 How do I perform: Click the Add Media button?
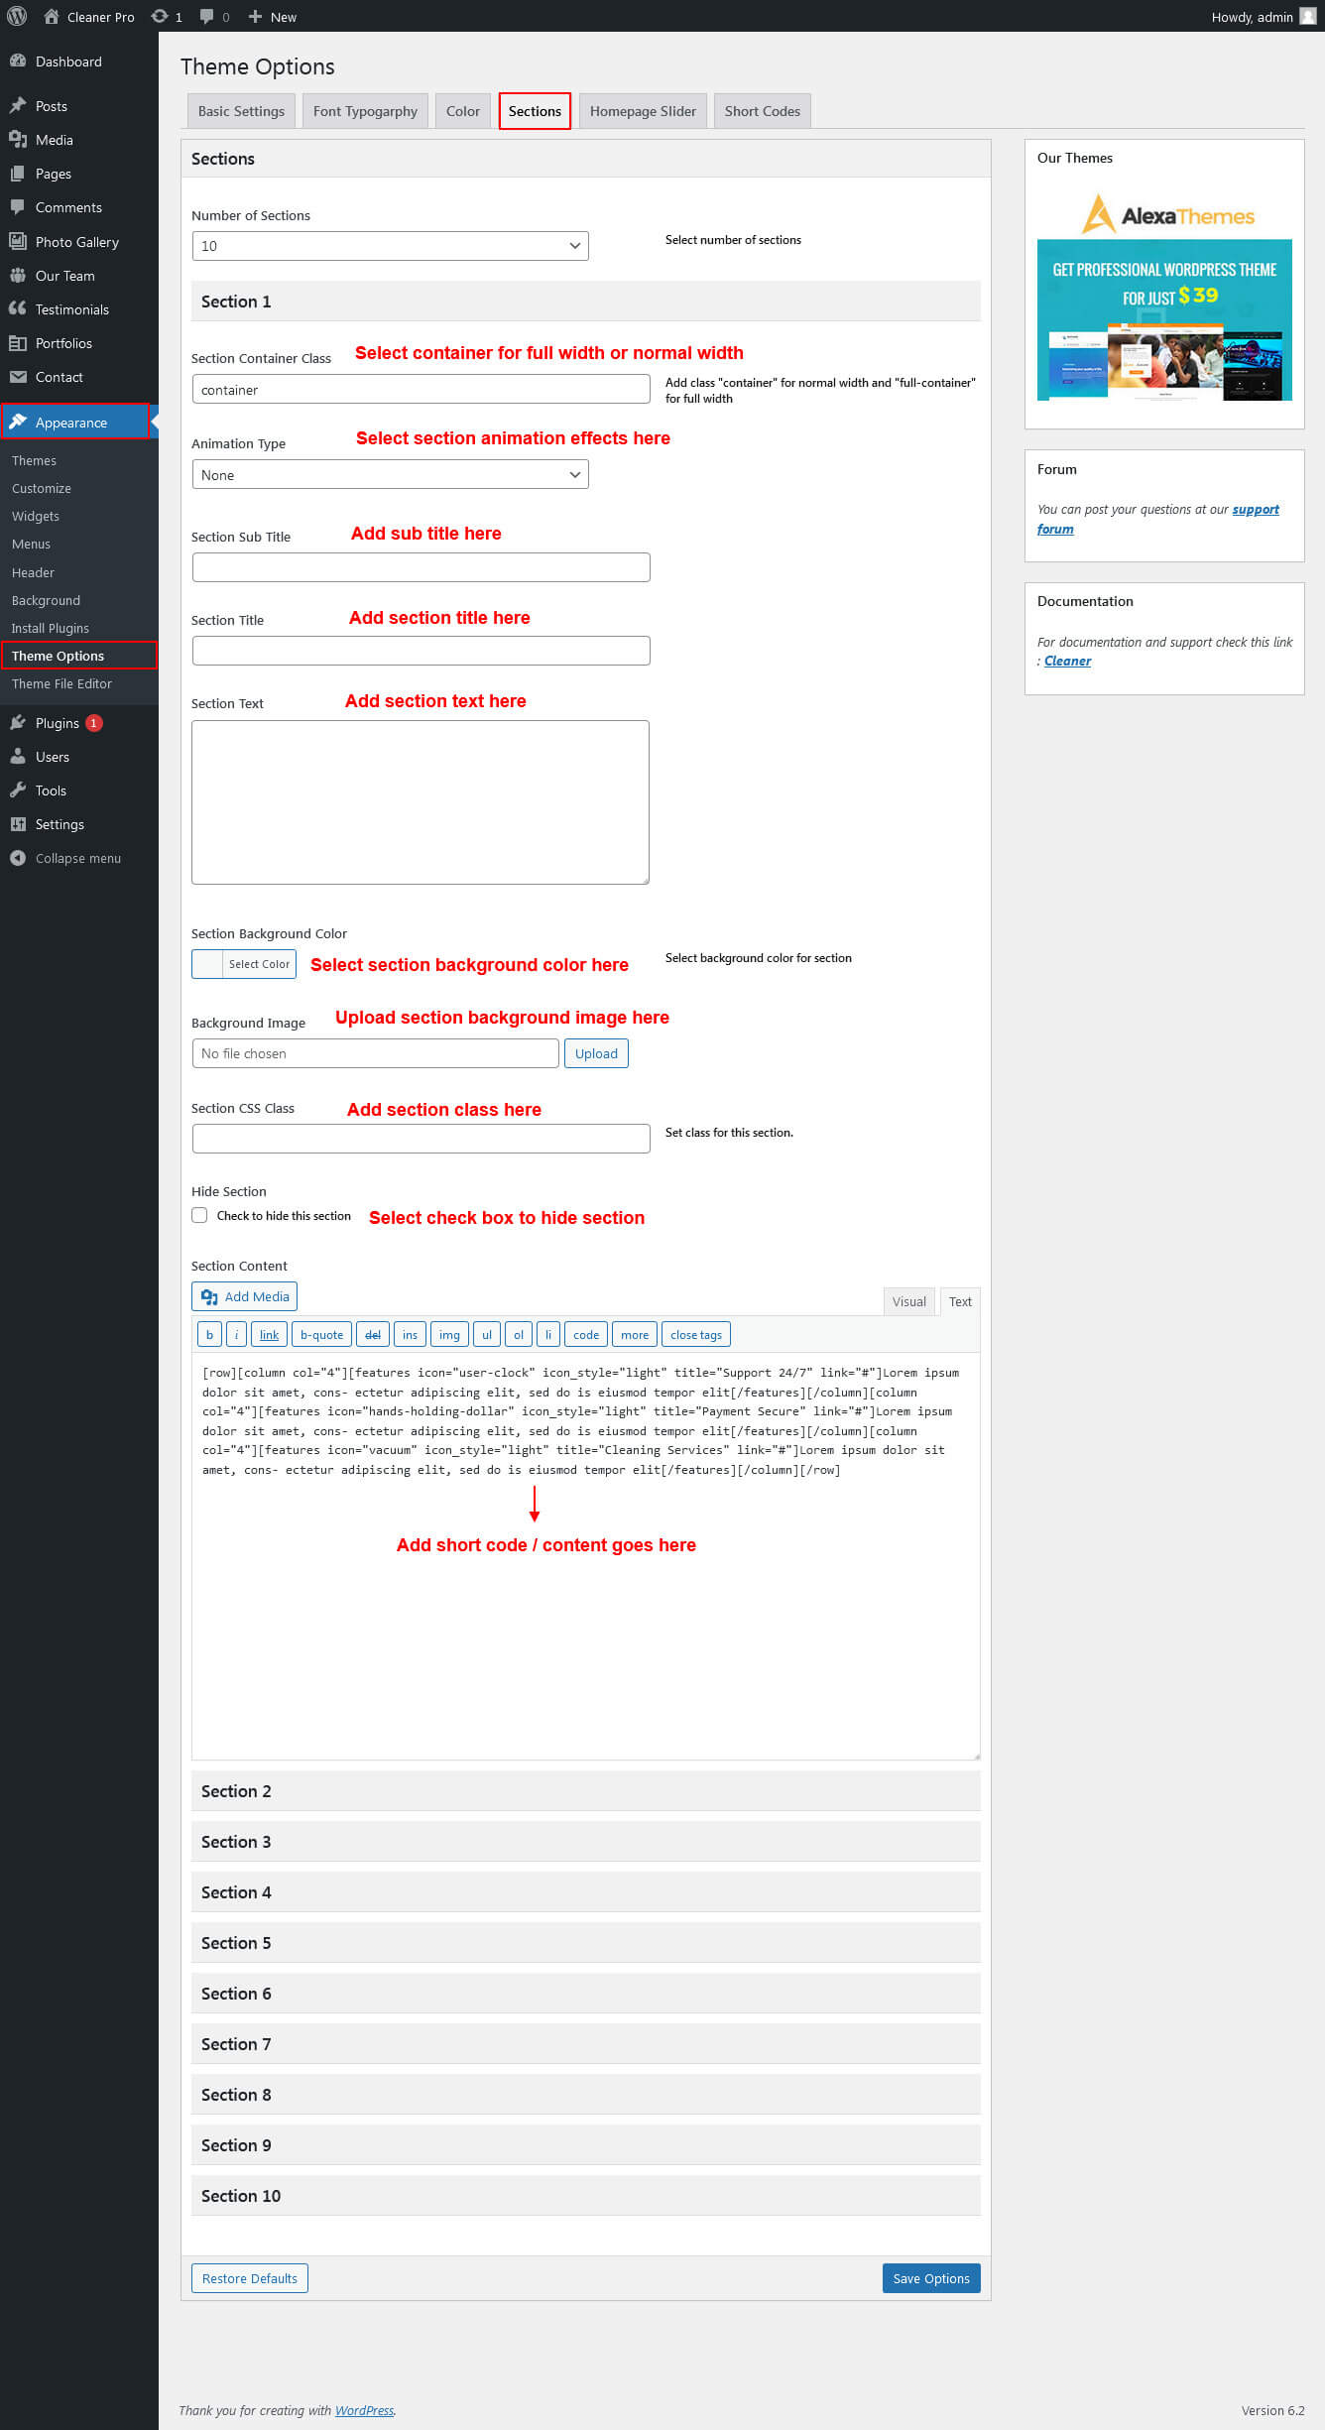point(244,1295)
